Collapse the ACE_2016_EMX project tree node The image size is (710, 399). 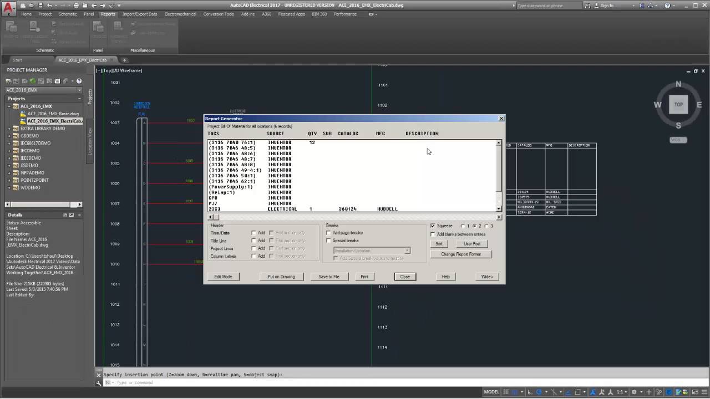click(x=9, y=106)
